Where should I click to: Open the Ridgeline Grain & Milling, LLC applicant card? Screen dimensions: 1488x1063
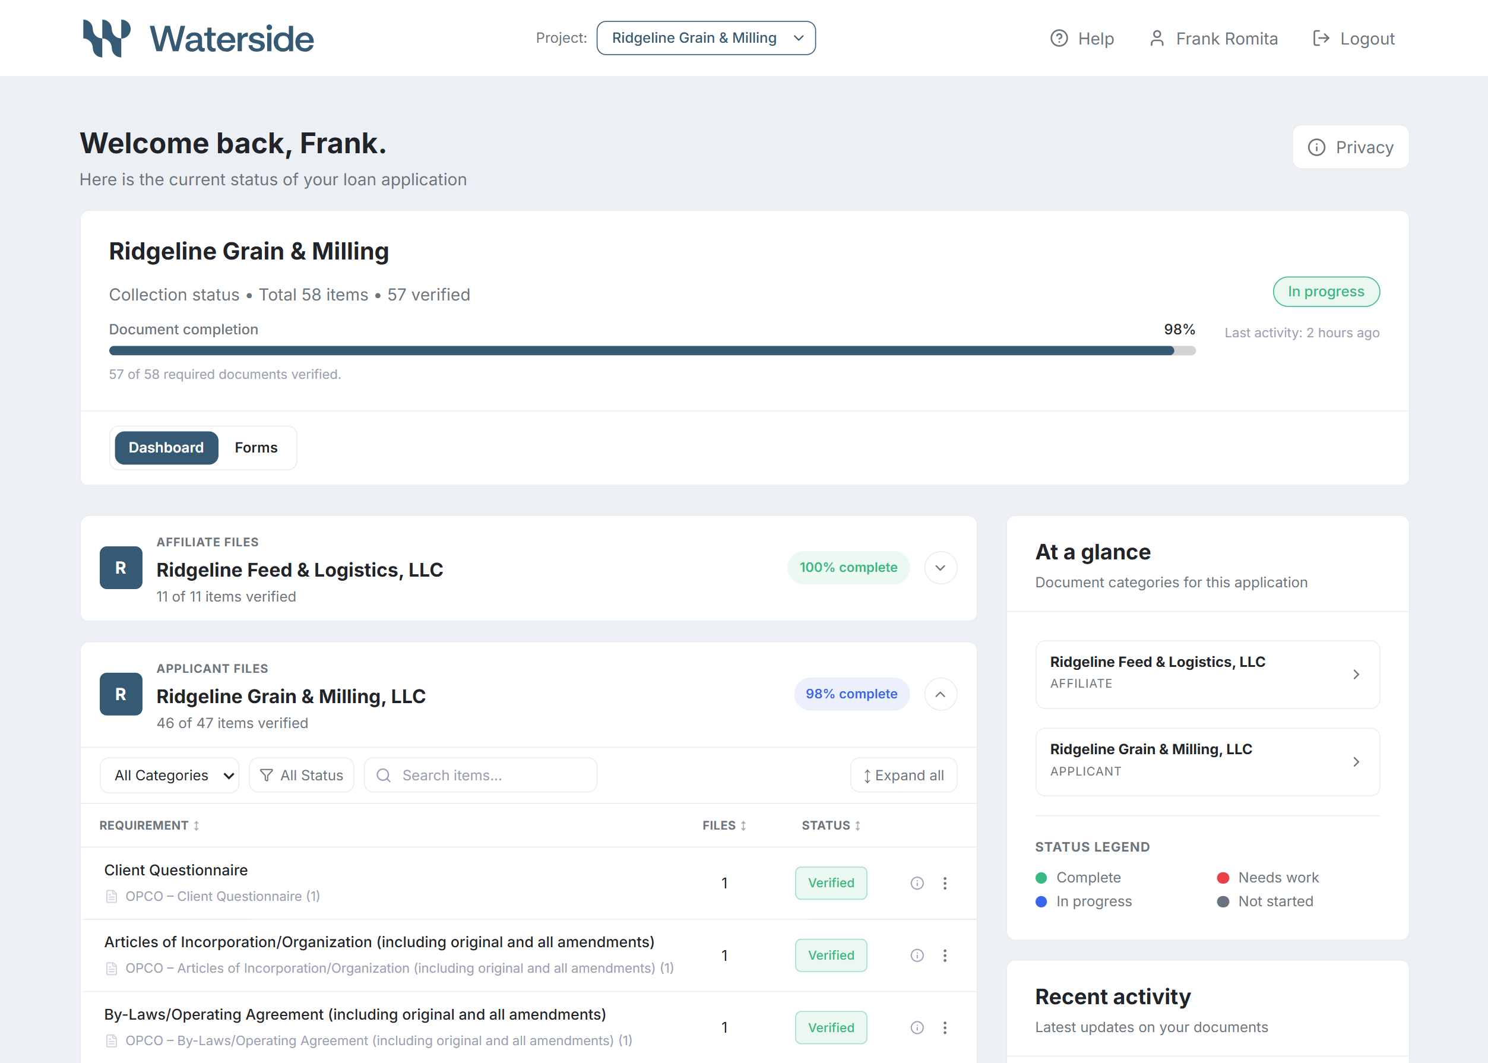[x=1207, y=761]
